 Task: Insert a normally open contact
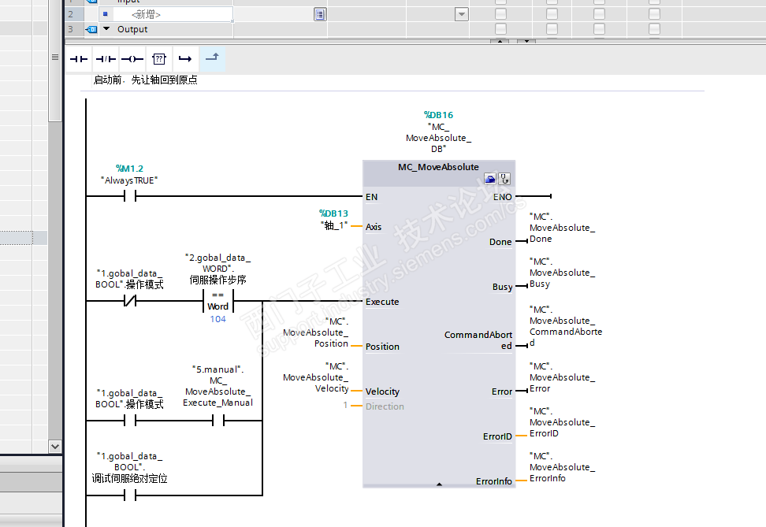79,59
